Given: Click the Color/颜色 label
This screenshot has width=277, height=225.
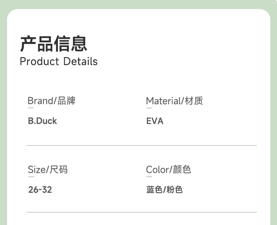Looking at the screenshot, I should coord(168,170).
